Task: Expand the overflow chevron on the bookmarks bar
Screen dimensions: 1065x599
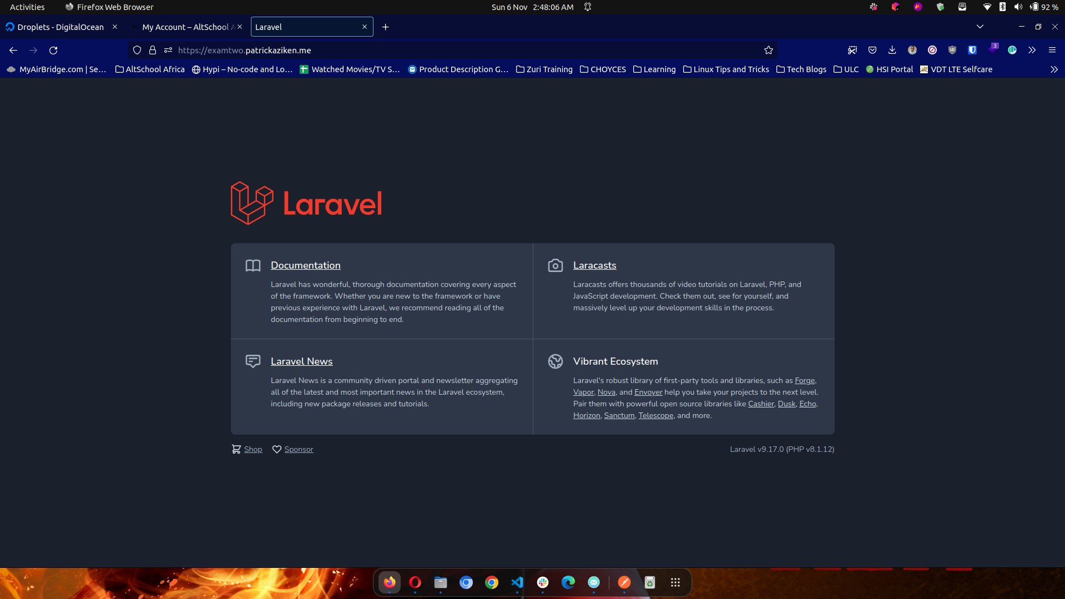Action: (x=1053, y=69)
